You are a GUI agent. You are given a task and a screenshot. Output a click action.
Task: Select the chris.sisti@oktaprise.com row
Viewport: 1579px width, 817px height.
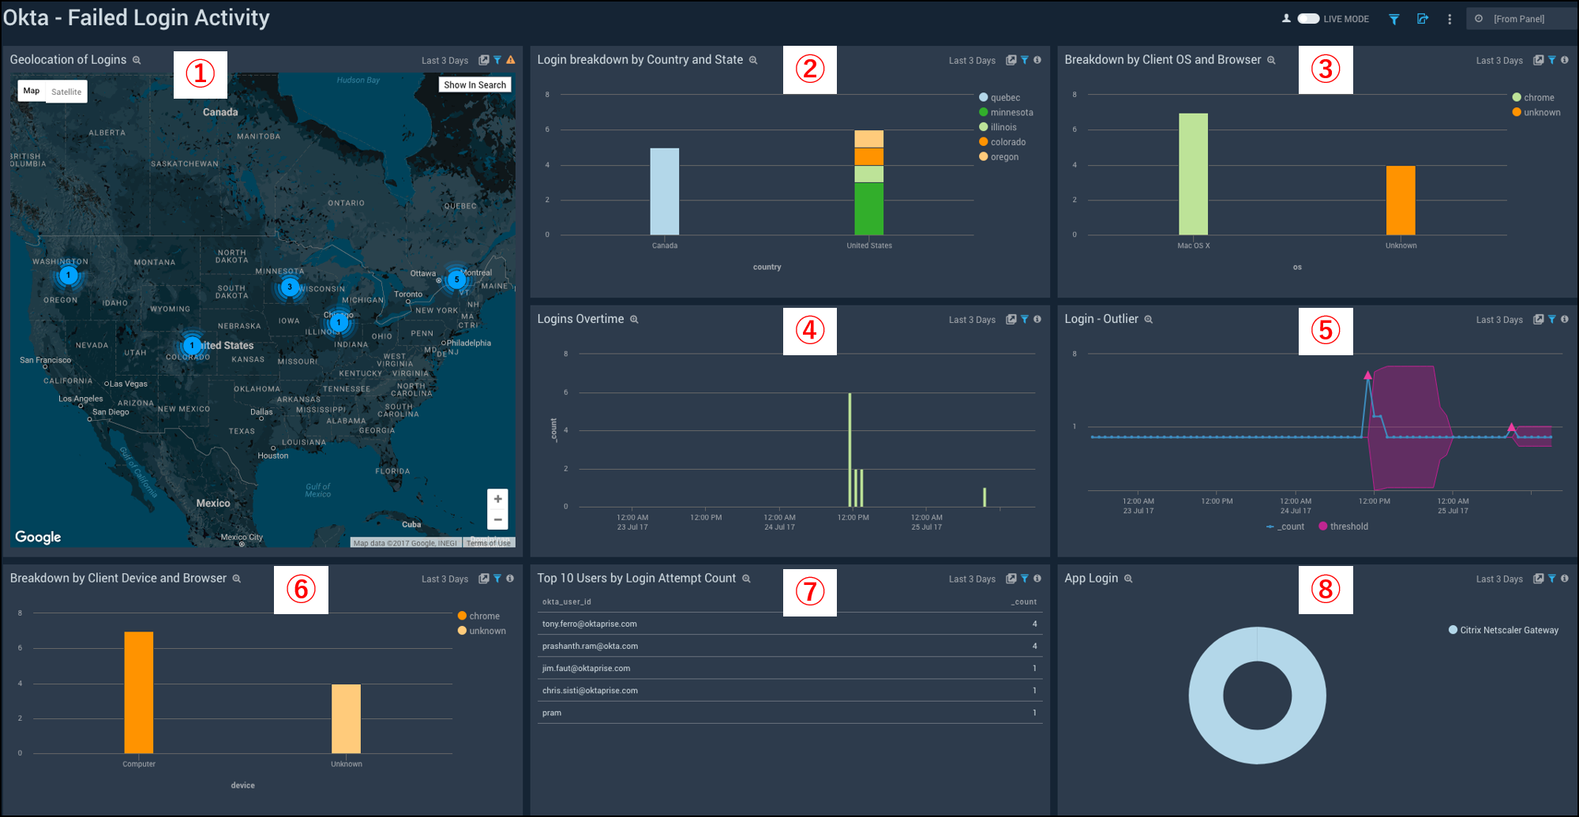pos(789,690)
